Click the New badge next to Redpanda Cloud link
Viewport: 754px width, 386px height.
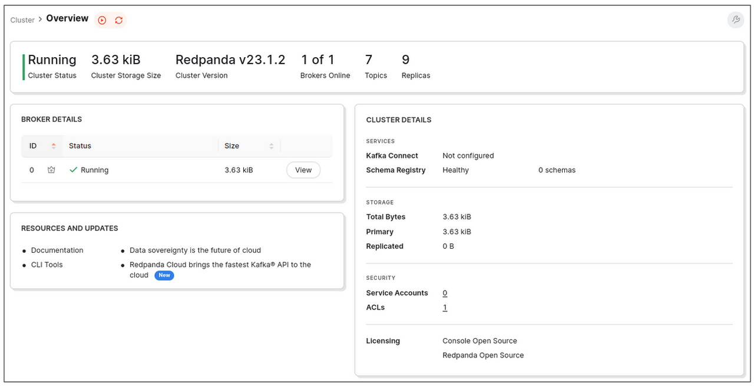click(x=164, y=275)
